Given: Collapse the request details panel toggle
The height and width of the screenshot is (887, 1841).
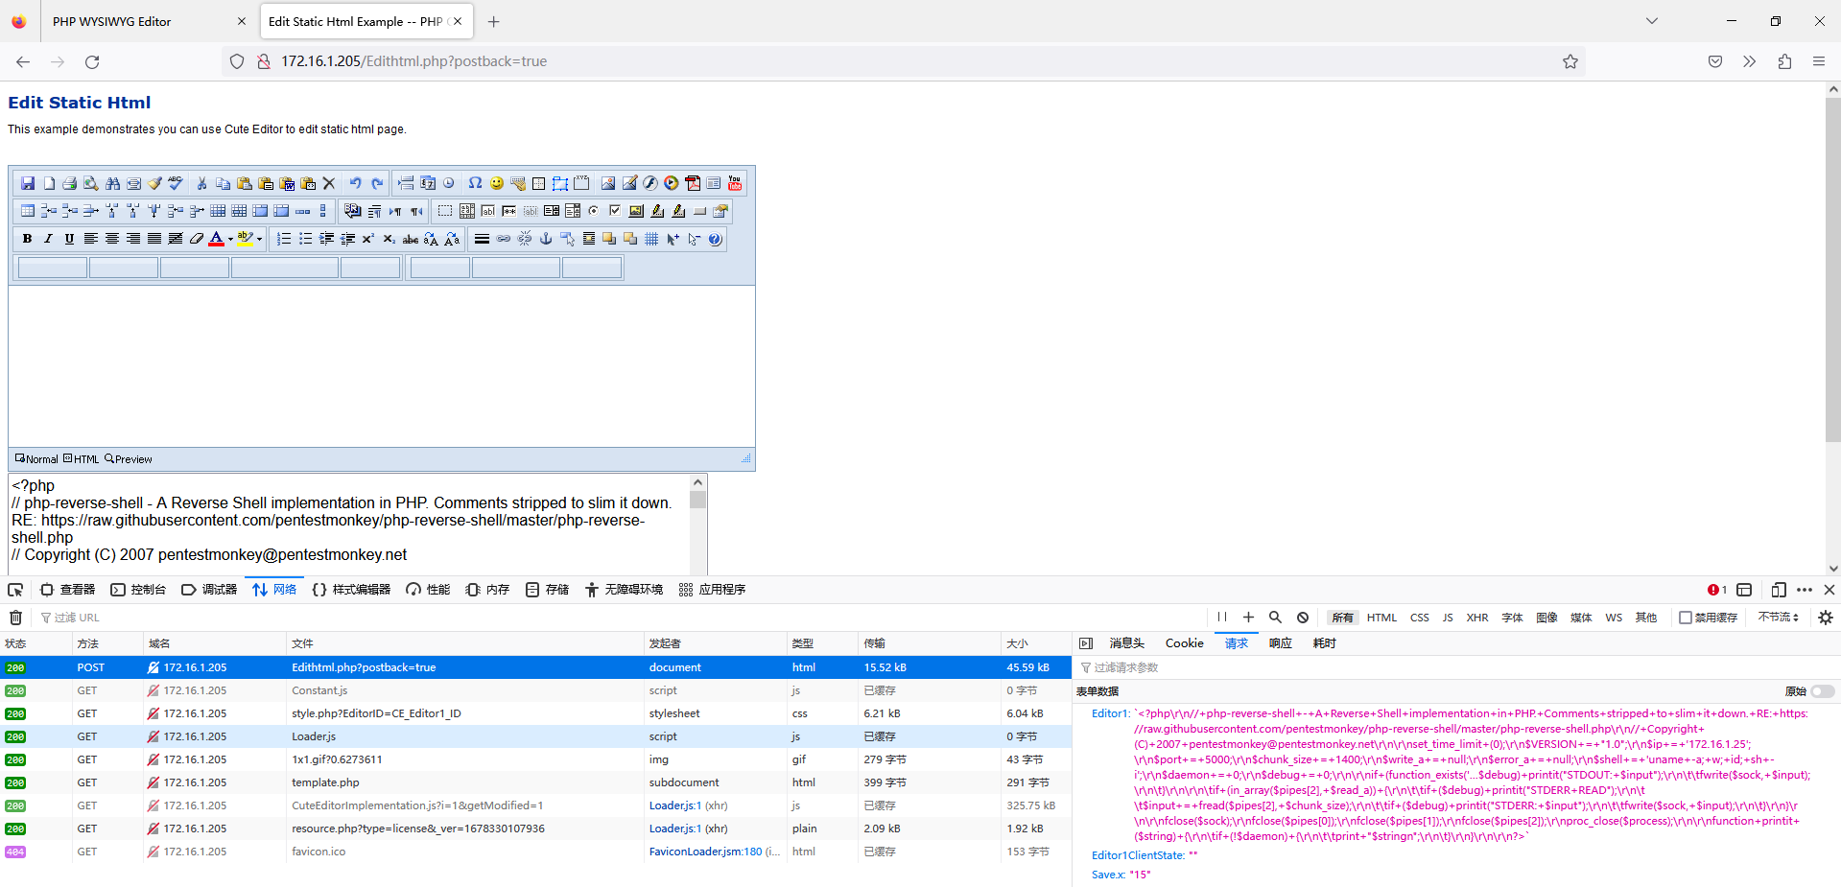Looking at the screenshot, I should click(1086, 643).
